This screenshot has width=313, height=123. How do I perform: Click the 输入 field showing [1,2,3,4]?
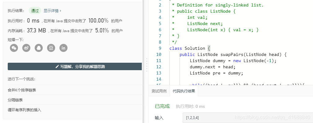pos(248,118)
